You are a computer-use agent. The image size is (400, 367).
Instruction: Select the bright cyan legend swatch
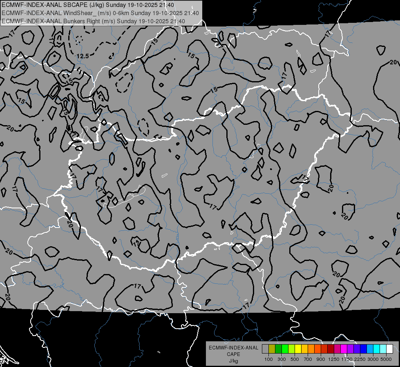[376, 349]
